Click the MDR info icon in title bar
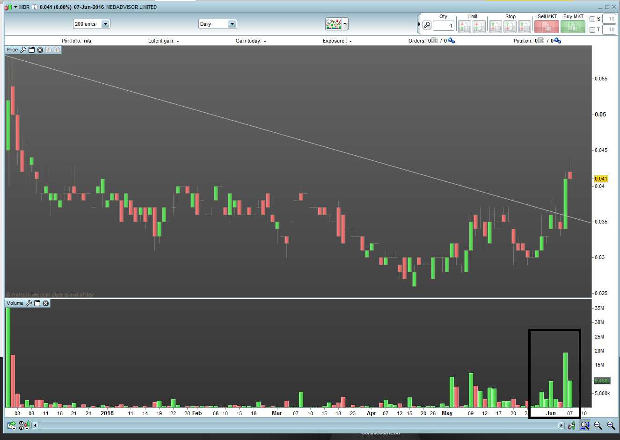620x440 pixels. click(35, 7)
